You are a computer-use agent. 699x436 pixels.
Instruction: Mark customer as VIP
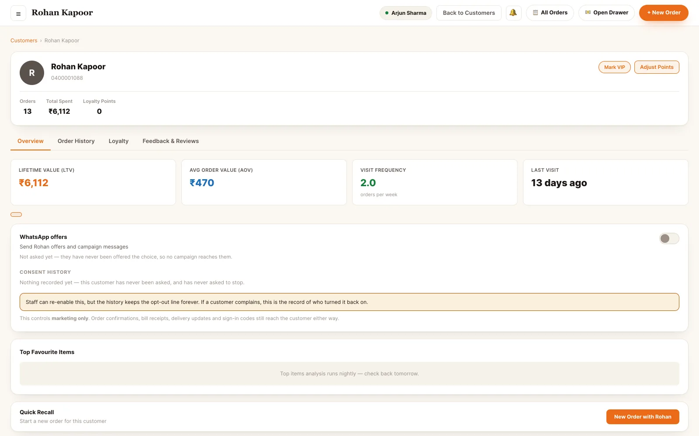(614, 67)
